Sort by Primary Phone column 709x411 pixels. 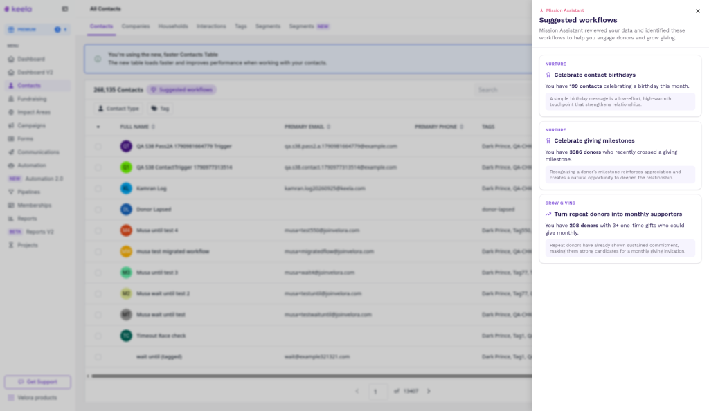click(x=439, y=127)
